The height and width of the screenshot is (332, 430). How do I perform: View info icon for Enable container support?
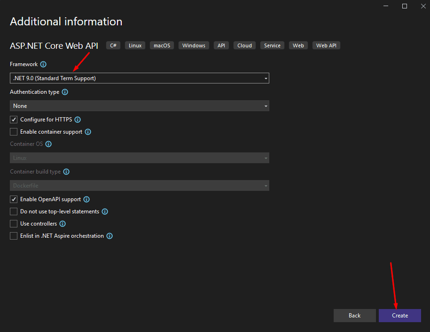pos(88,132)
